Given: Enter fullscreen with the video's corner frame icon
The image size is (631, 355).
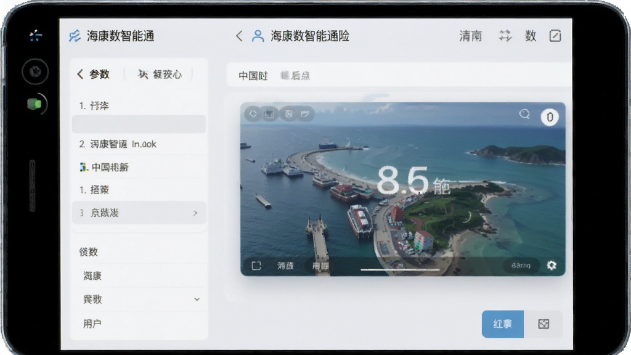Looking at the screenshot, I should pyautogui.click(x=256, y=266).
